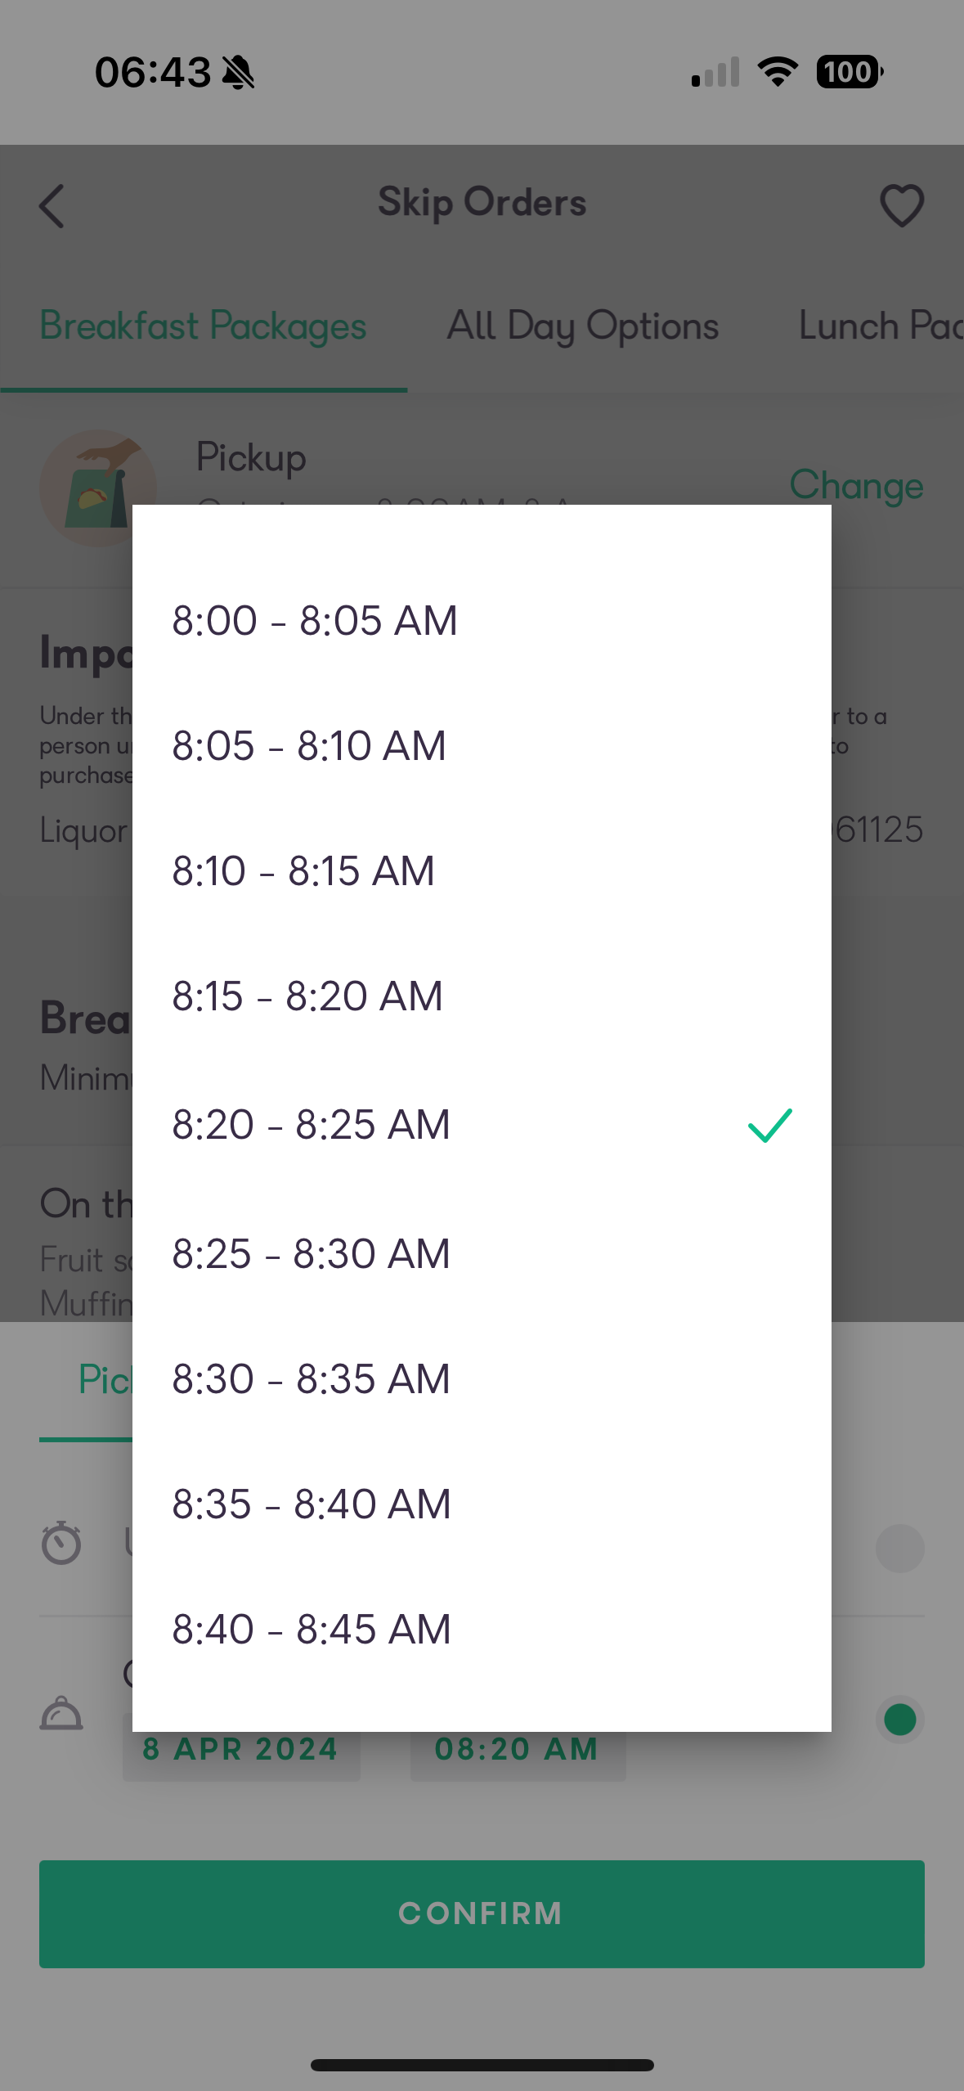Select the 8:25 - 8:30 AM slot

pyautogui.click(x=482, y=1253)
